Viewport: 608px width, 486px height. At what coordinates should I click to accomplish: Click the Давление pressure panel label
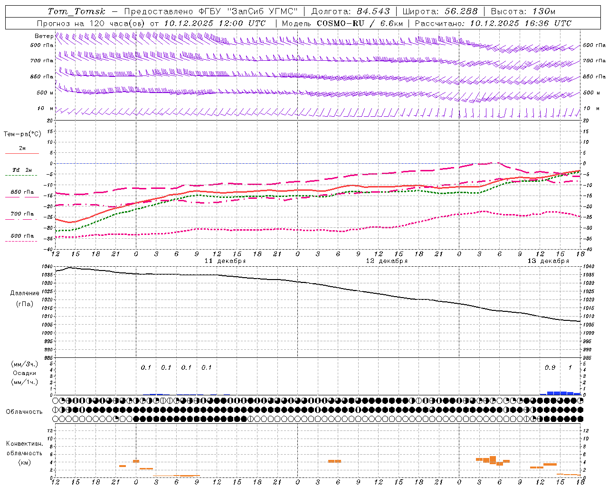[x=24, y=293]
